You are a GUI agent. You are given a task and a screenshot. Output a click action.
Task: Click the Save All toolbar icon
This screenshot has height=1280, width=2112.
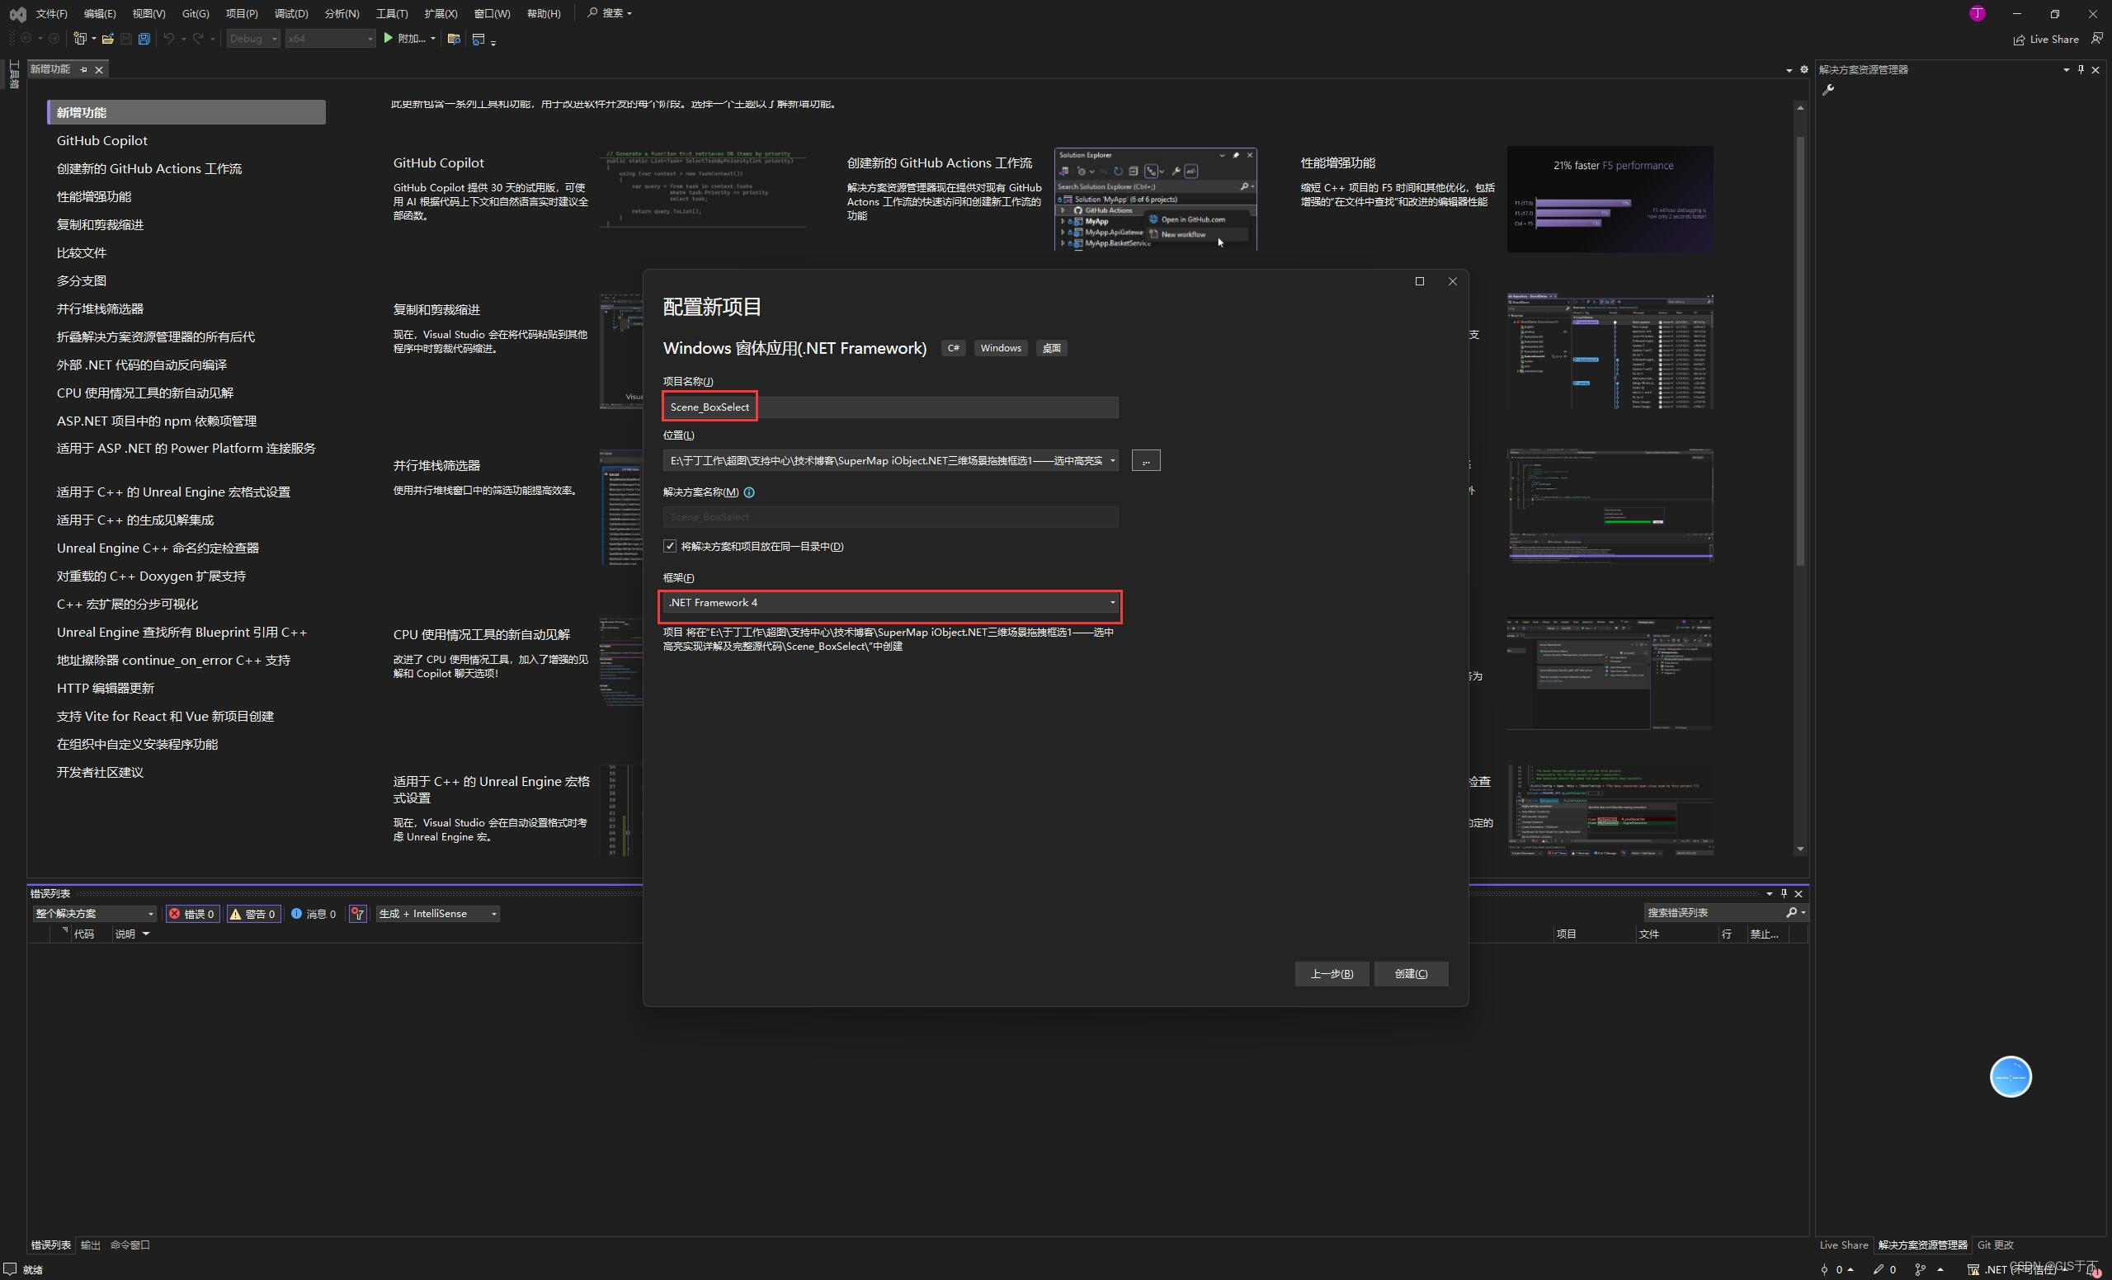pyautogui.click(x=144, y=39)
